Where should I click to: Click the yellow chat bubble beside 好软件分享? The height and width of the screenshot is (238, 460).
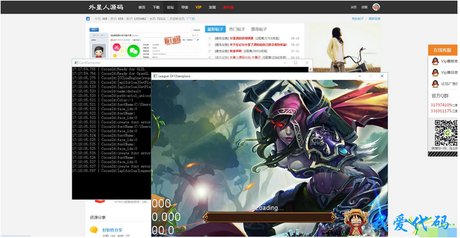(x=94, y=230)
